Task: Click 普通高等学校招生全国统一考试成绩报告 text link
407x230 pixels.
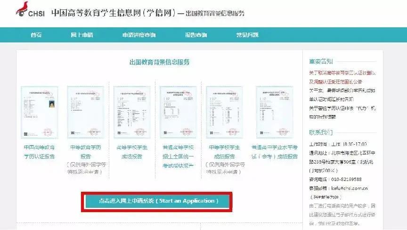Action: [x=178, y=156]
